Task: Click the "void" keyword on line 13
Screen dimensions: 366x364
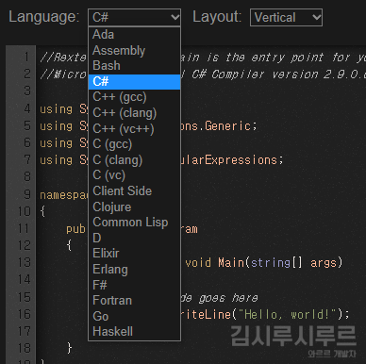Action: pyautogui.click(x=198, y=262)
